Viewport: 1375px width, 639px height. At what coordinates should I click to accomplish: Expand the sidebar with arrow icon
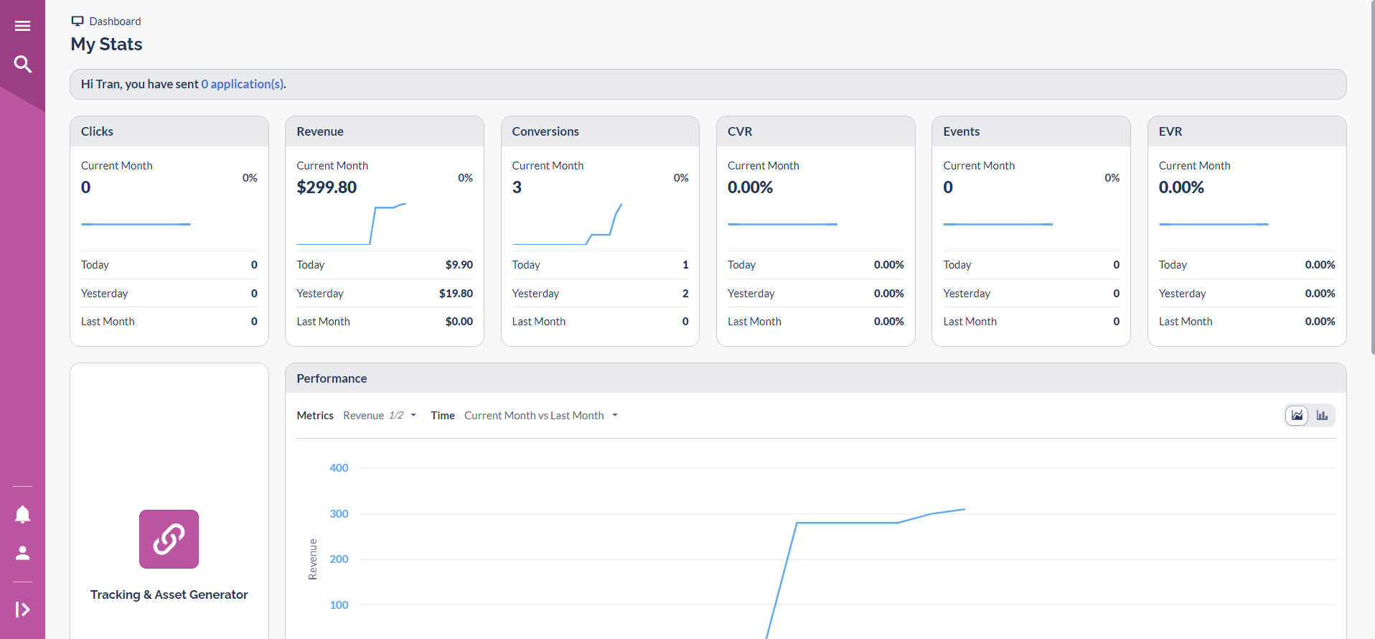coord(22,610)
